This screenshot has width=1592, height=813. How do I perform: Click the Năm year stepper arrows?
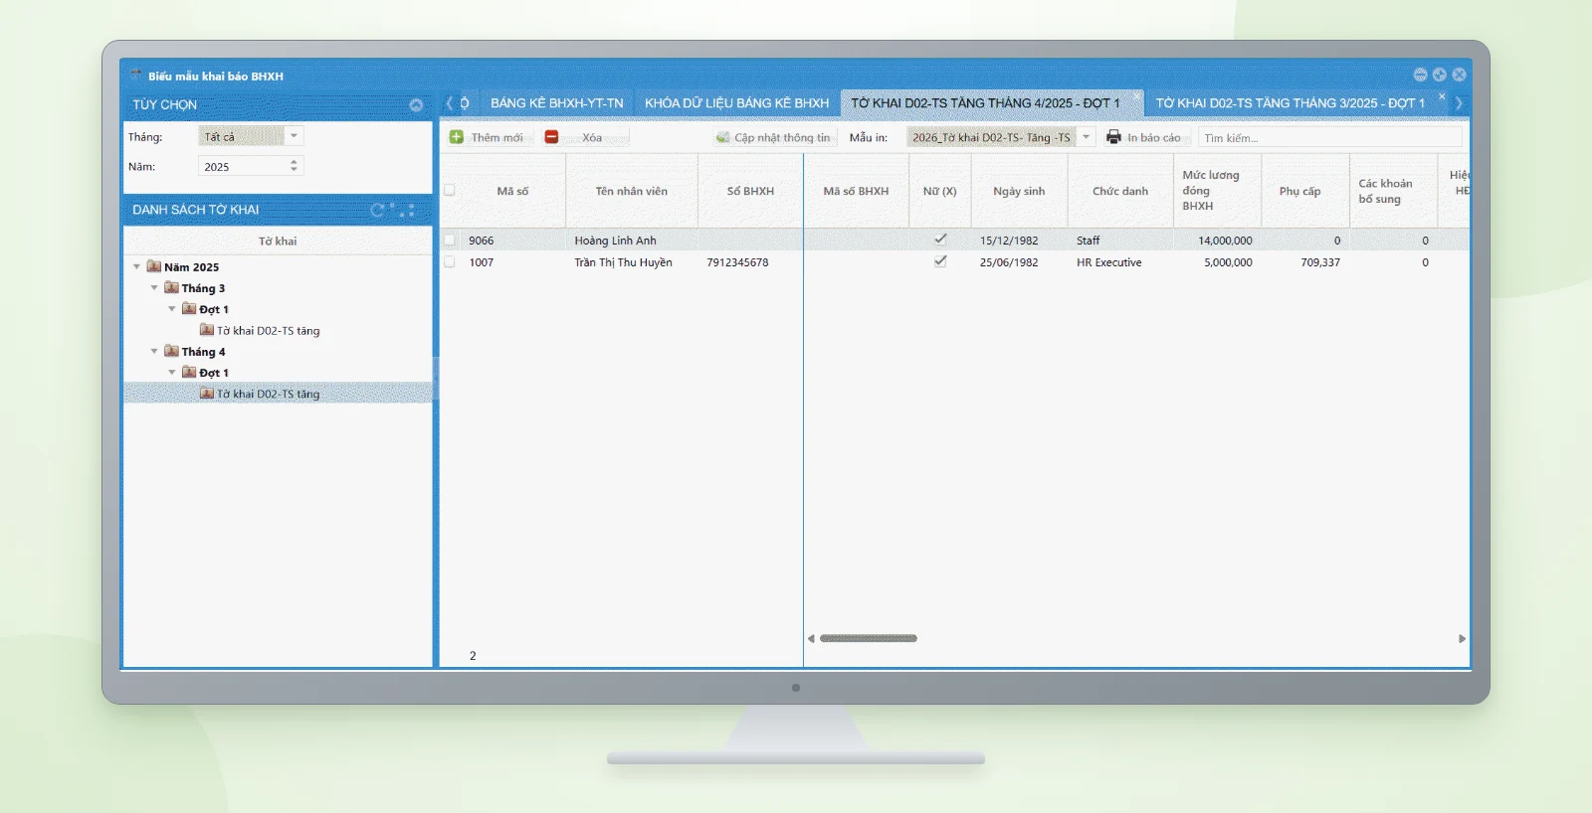294,166
